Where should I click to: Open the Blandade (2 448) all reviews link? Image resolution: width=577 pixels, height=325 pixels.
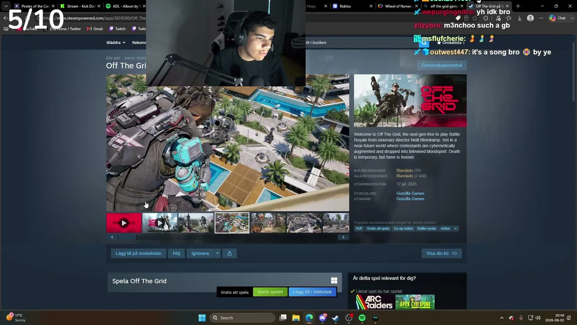[x=411, y=176]
